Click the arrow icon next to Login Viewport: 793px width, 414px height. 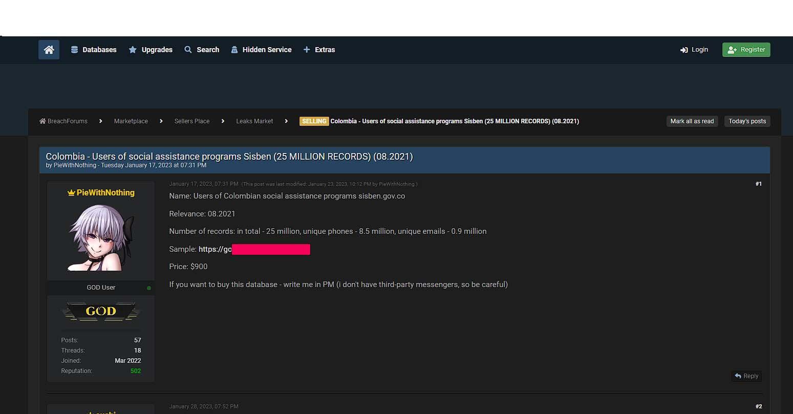(x=684, y=50)
